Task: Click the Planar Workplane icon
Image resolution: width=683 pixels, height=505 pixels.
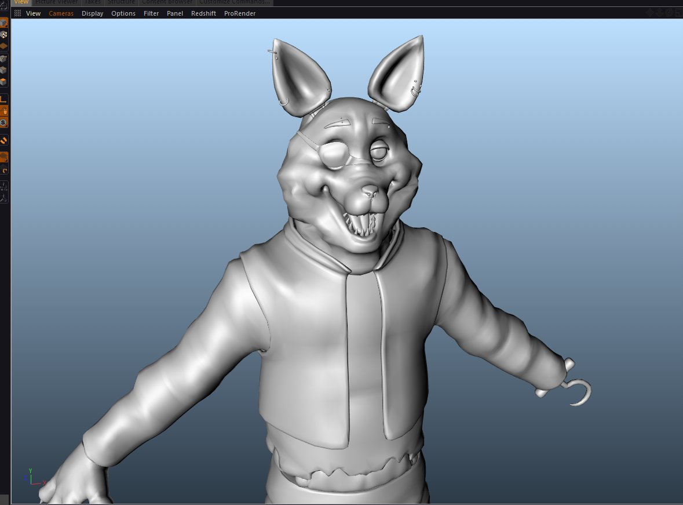Action: tap(3, 170)
